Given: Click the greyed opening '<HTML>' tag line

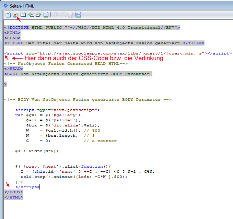Looking at the screenshot, I should [12, 33].
